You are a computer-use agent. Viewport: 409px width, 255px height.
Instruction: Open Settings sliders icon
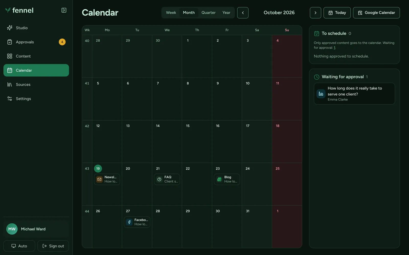pyautogui.click(x=10, y=99)
